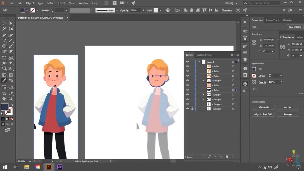Switch to the Graphic Styles tab
304x171 pixels.
point(204,55)
